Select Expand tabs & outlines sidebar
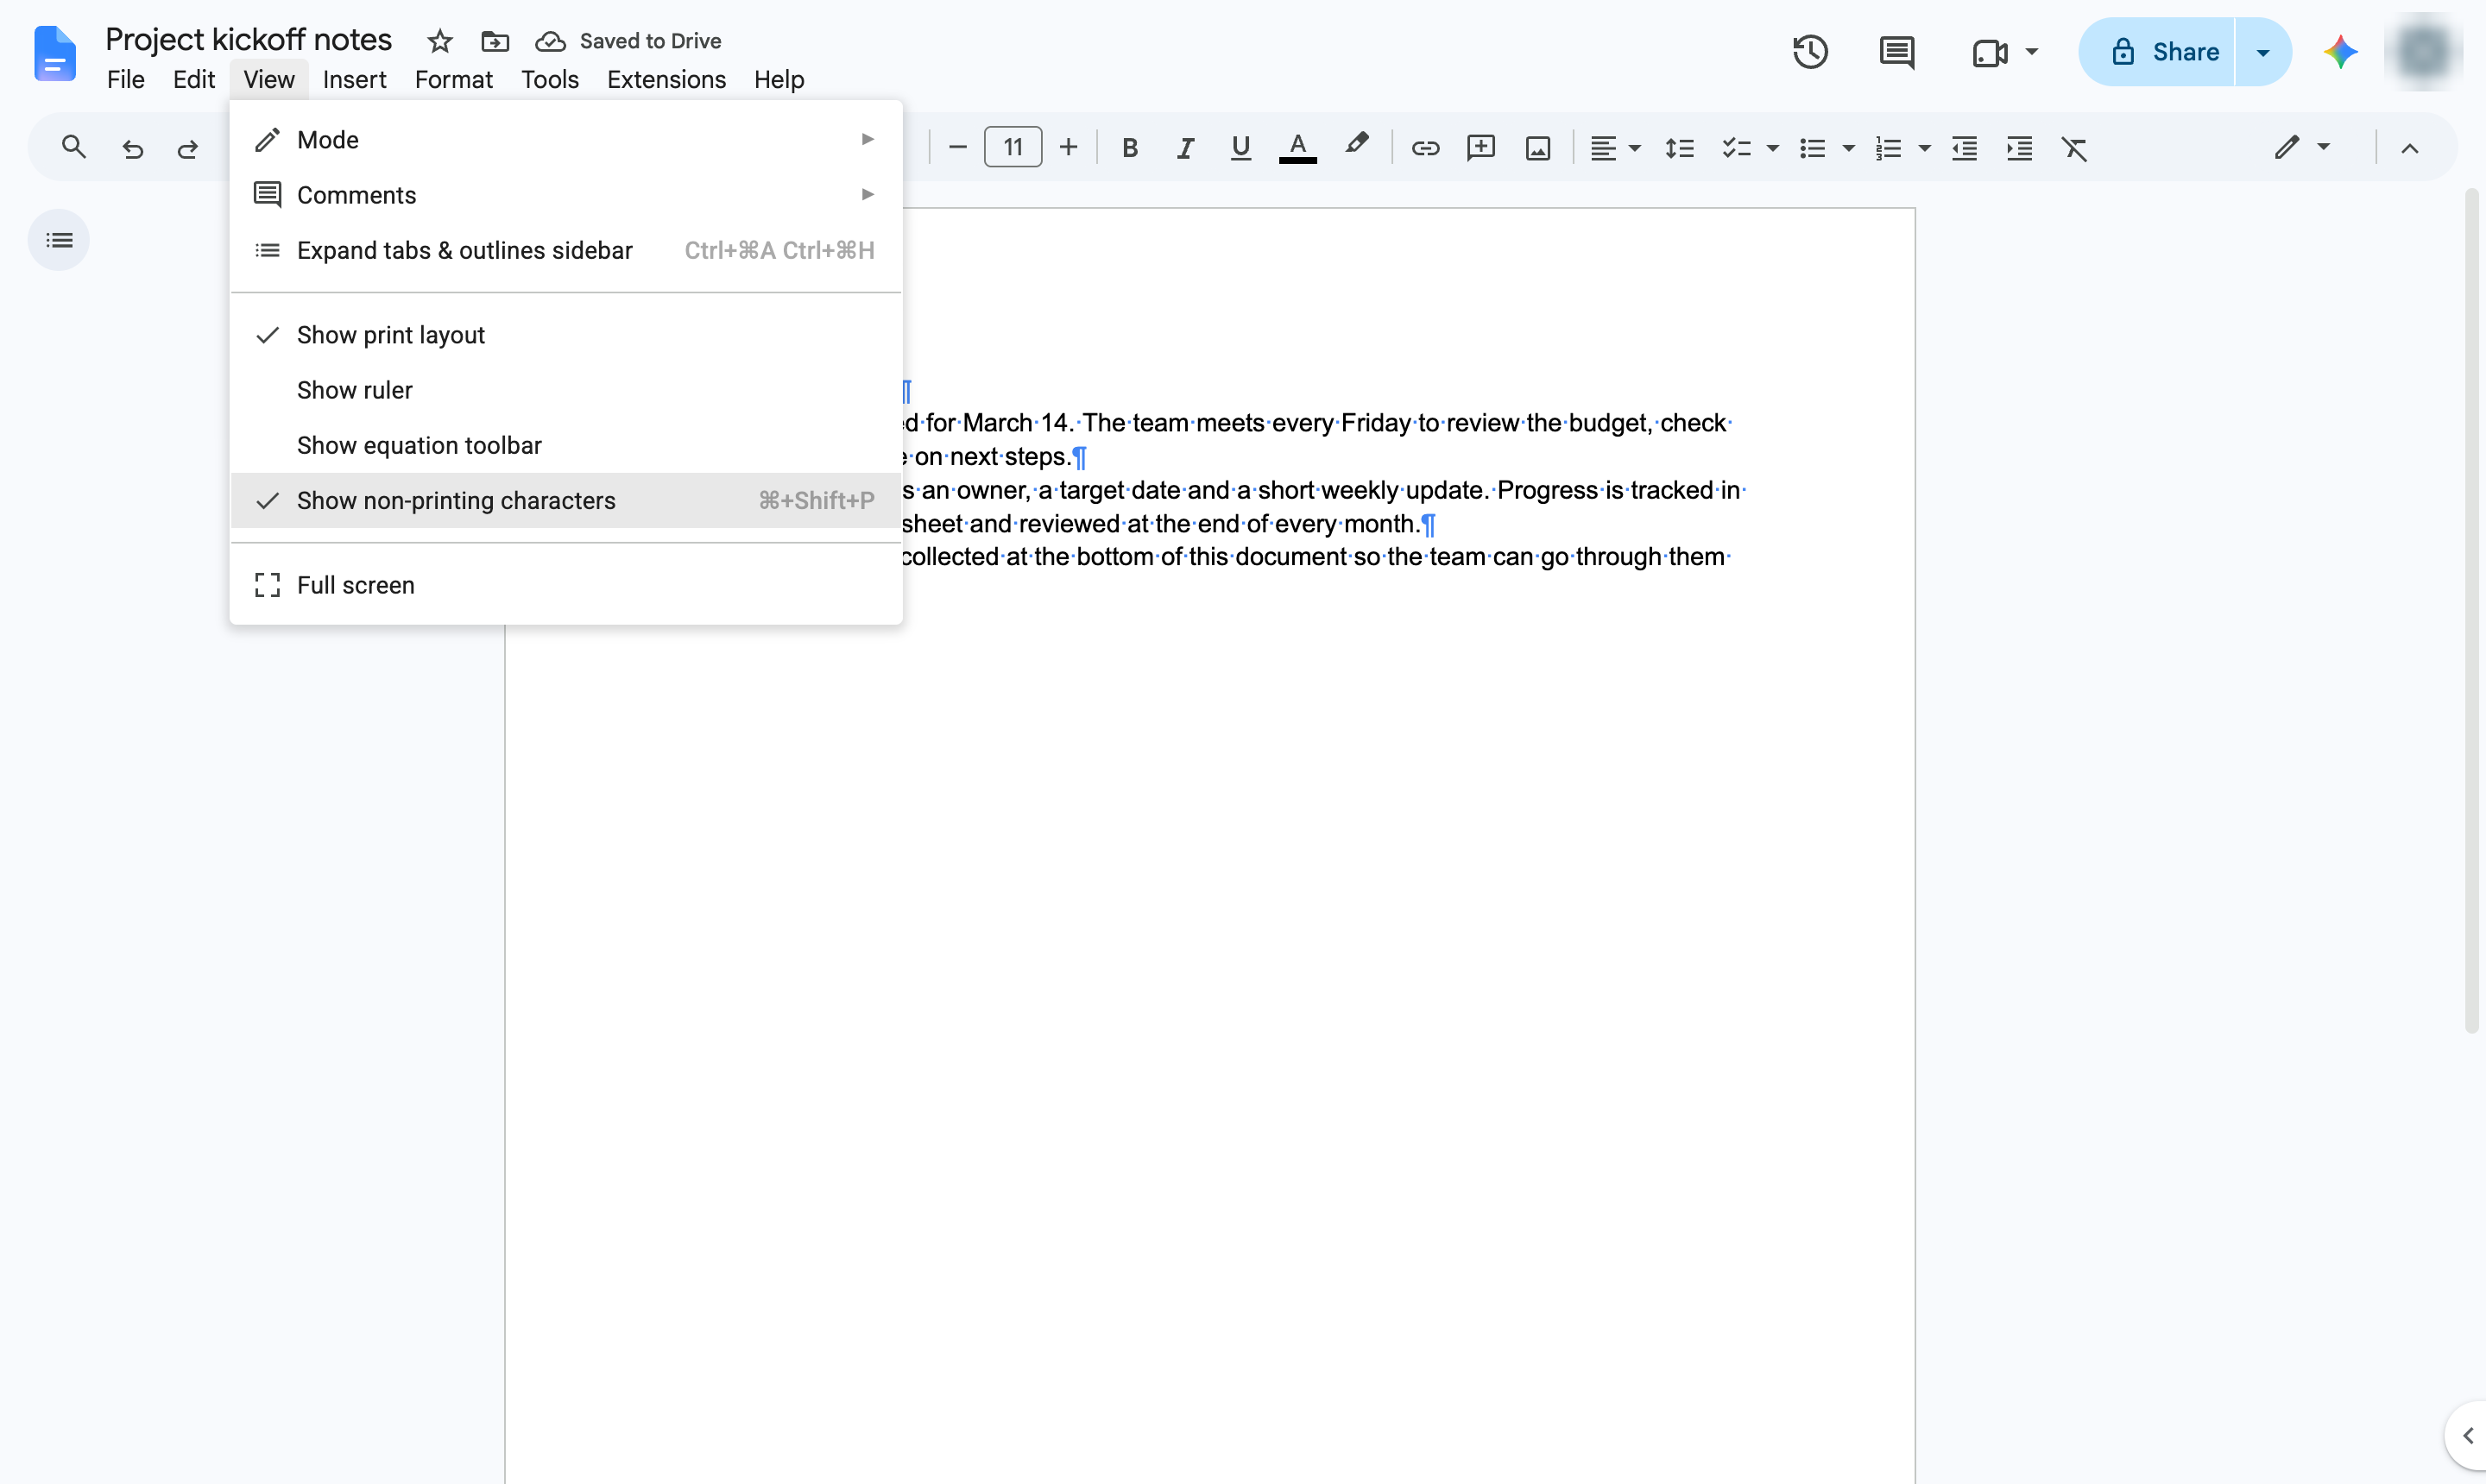2486x1484 pixels. [566, 250]
